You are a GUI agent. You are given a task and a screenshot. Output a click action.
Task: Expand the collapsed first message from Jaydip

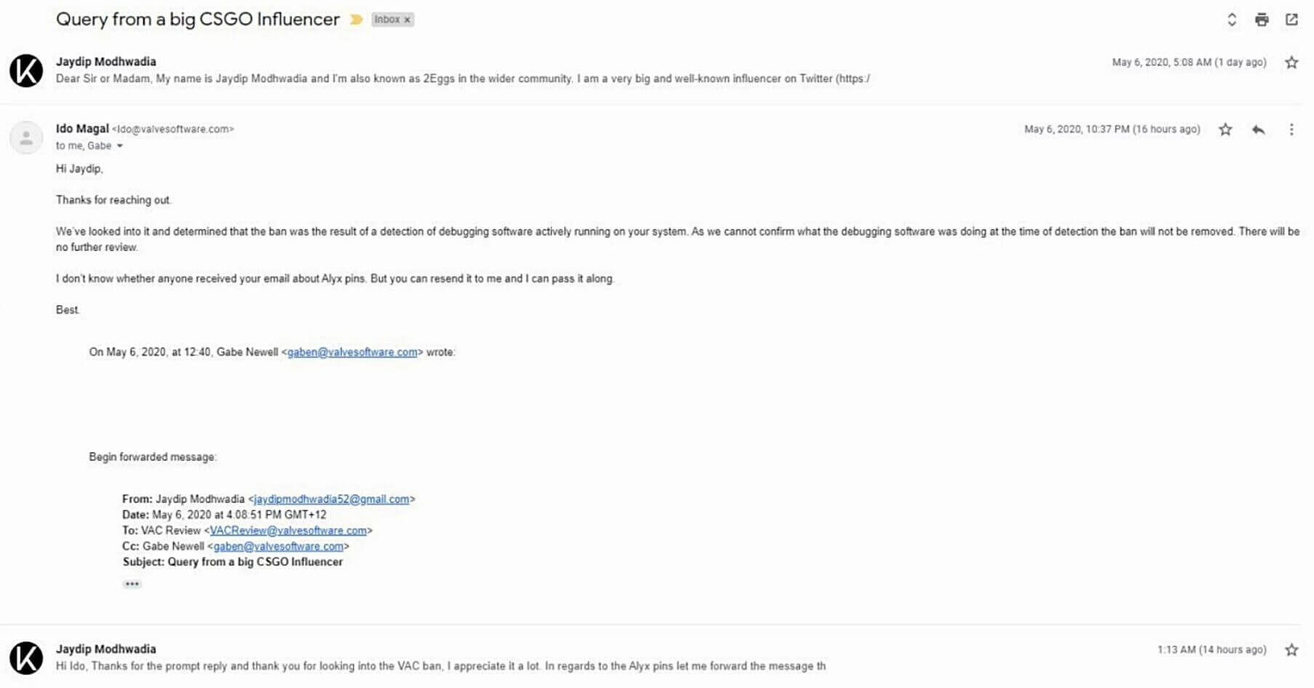(462, 78)
